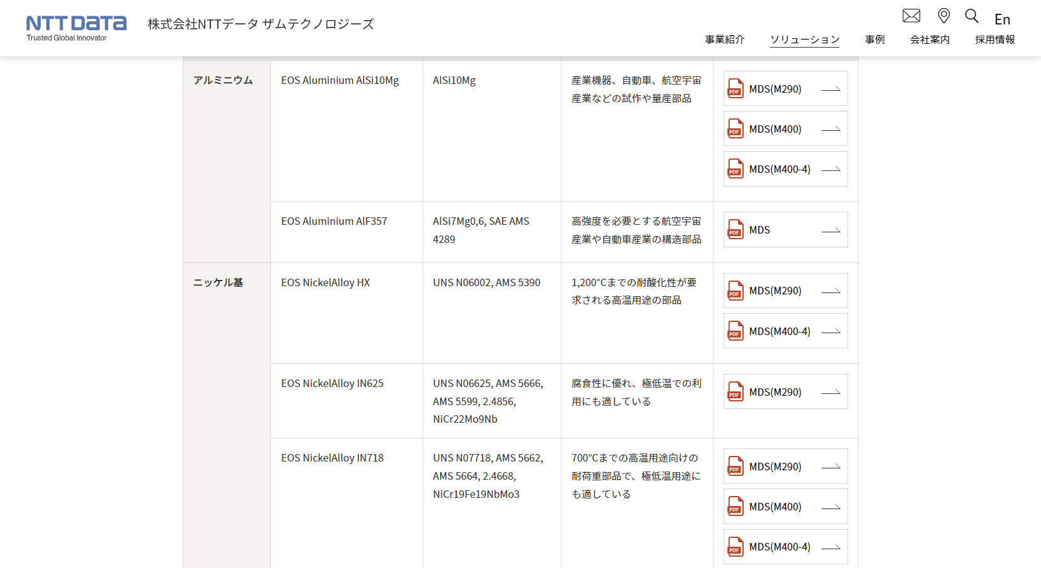Open the mail contact icon
This screenshot has height=568, width=1041.
[911, 16]
